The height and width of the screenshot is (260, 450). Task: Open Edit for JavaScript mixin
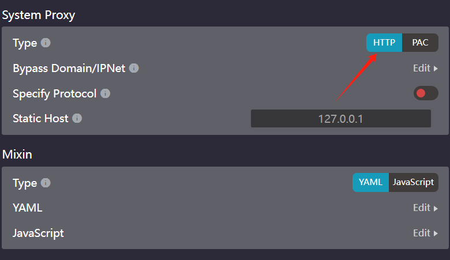tap(425, 233)
